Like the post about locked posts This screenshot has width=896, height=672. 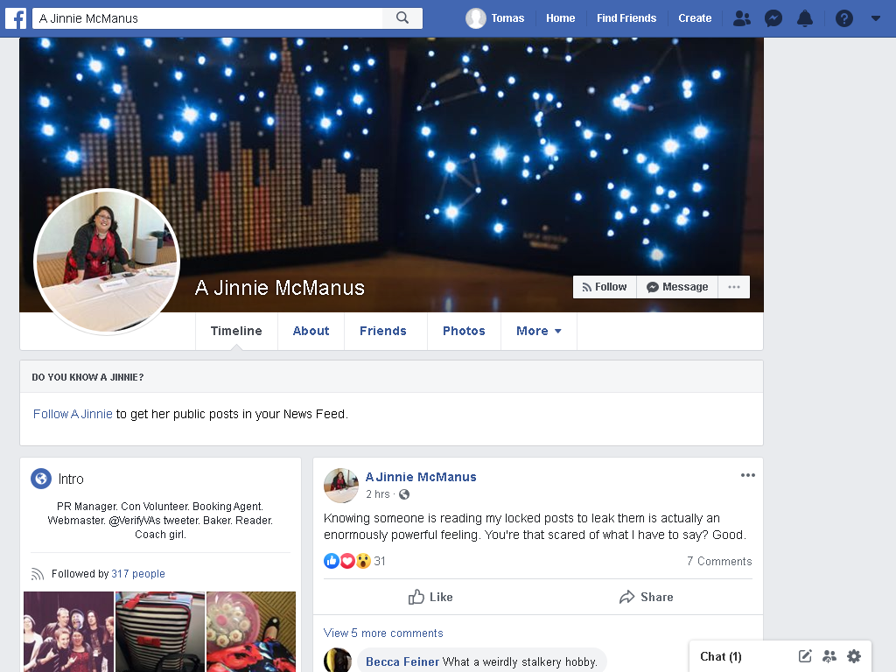pos(430,597)
